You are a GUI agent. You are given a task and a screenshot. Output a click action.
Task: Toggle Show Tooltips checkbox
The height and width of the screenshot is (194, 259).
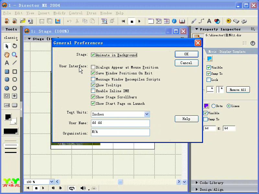point(93,85)
